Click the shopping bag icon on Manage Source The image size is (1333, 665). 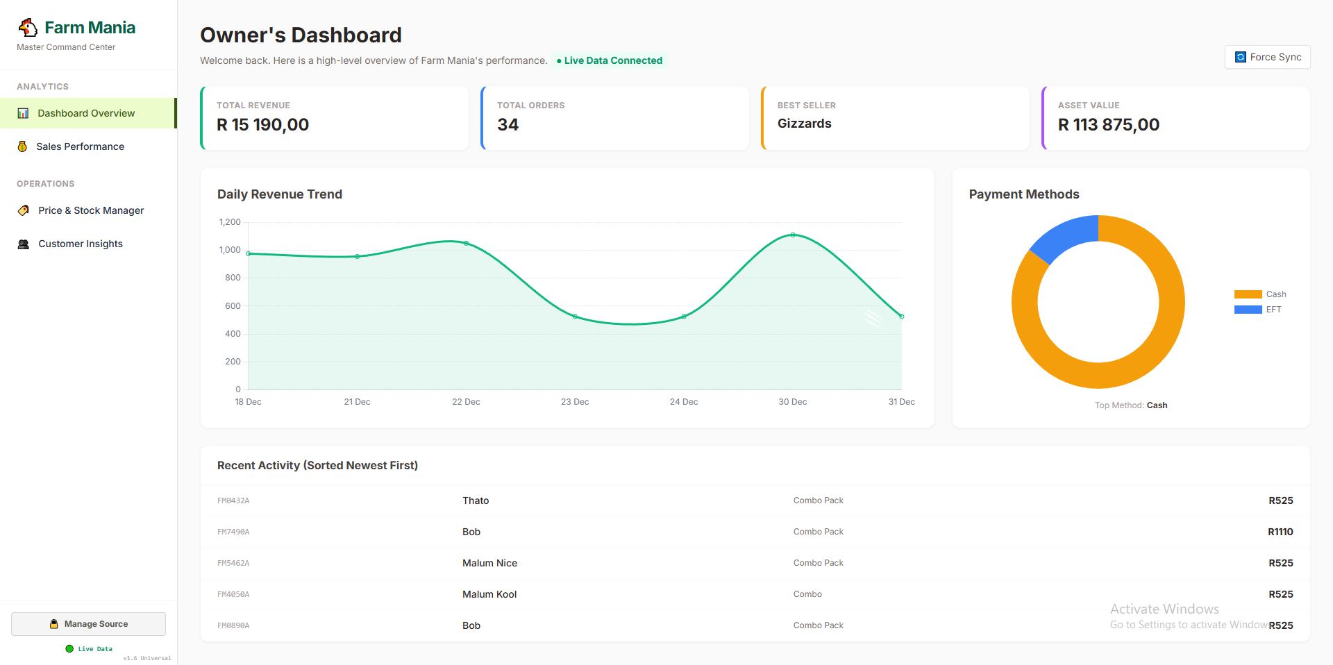click(x=56, y=623)
